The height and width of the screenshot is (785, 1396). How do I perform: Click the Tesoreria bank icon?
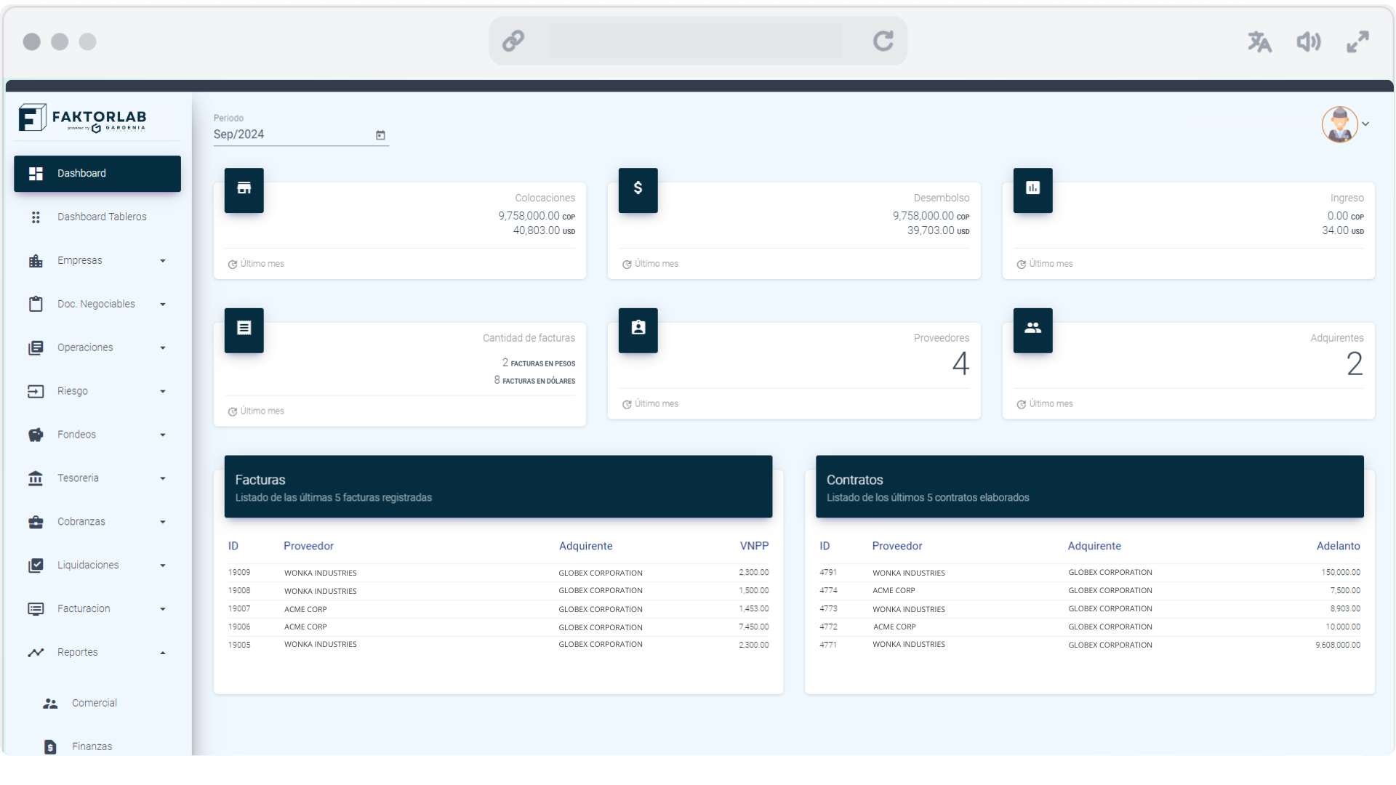tap(36, 478)
